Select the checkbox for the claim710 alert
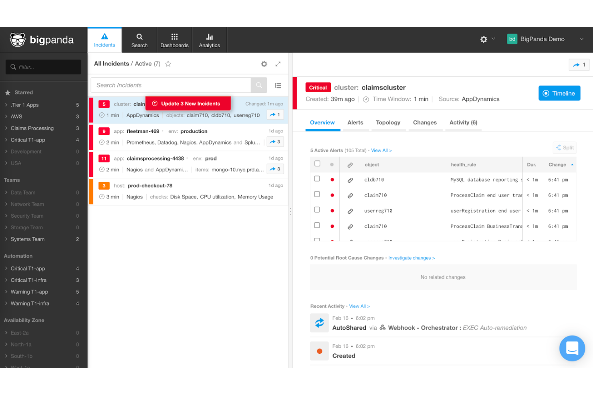Image resolution: width=593 pixels, height=395 pixels. click(317, 194)
